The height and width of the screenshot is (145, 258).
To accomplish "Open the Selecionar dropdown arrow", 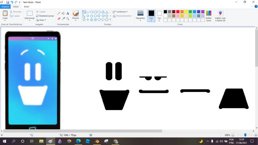I will point(30,20).
